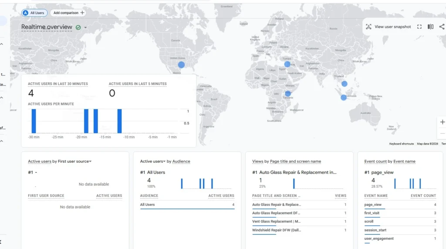Click Keyboard shortcuts link on map
This screenshot has width=446, height=249.
point(401,144)
